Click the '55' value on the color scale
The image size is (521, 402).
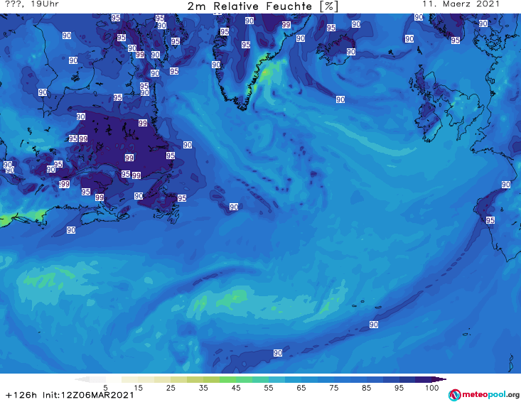pyautogui.click(x=269, y=388)
